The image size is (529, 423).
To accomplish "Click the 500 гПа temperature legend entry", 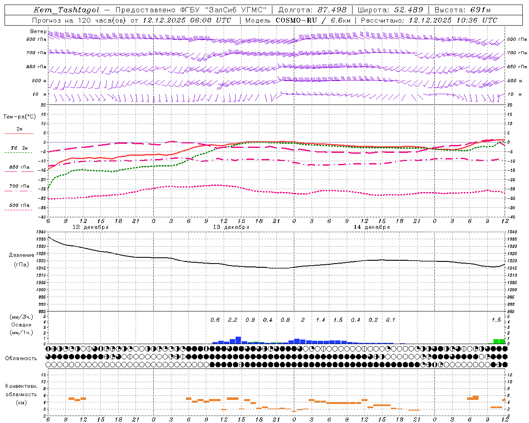I will [x=19, y=207].
